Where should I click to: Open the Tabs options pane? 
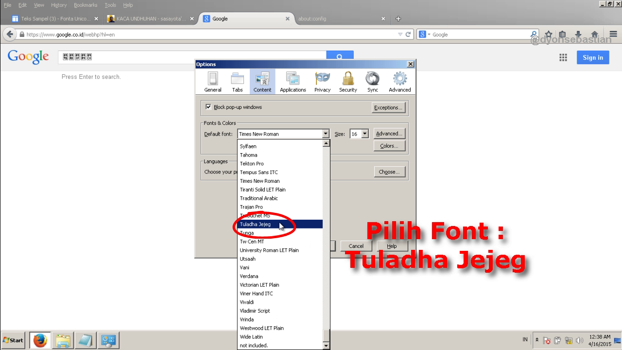point(237,82)
